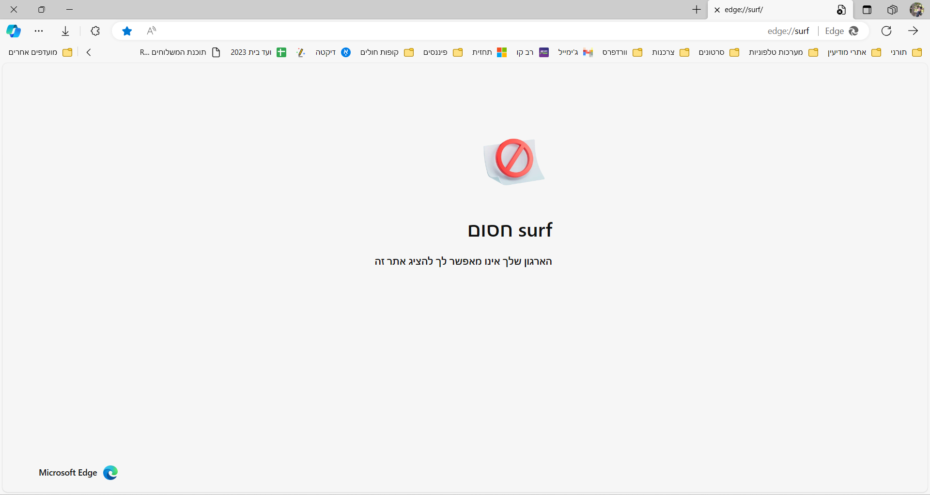Expand the וורדפרס favorites folder

pyautogui.click(x=622, y=52)
